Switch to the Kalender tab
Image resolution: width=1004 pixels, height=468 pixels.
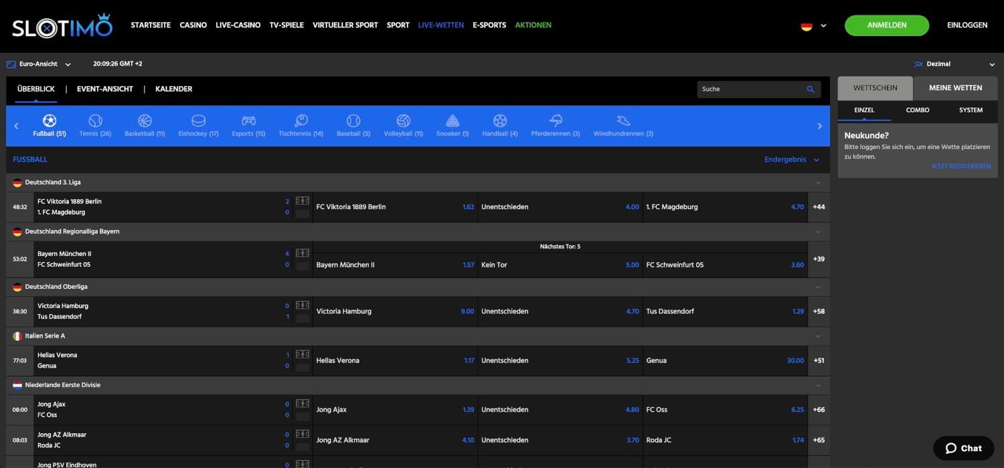(173, 89)
